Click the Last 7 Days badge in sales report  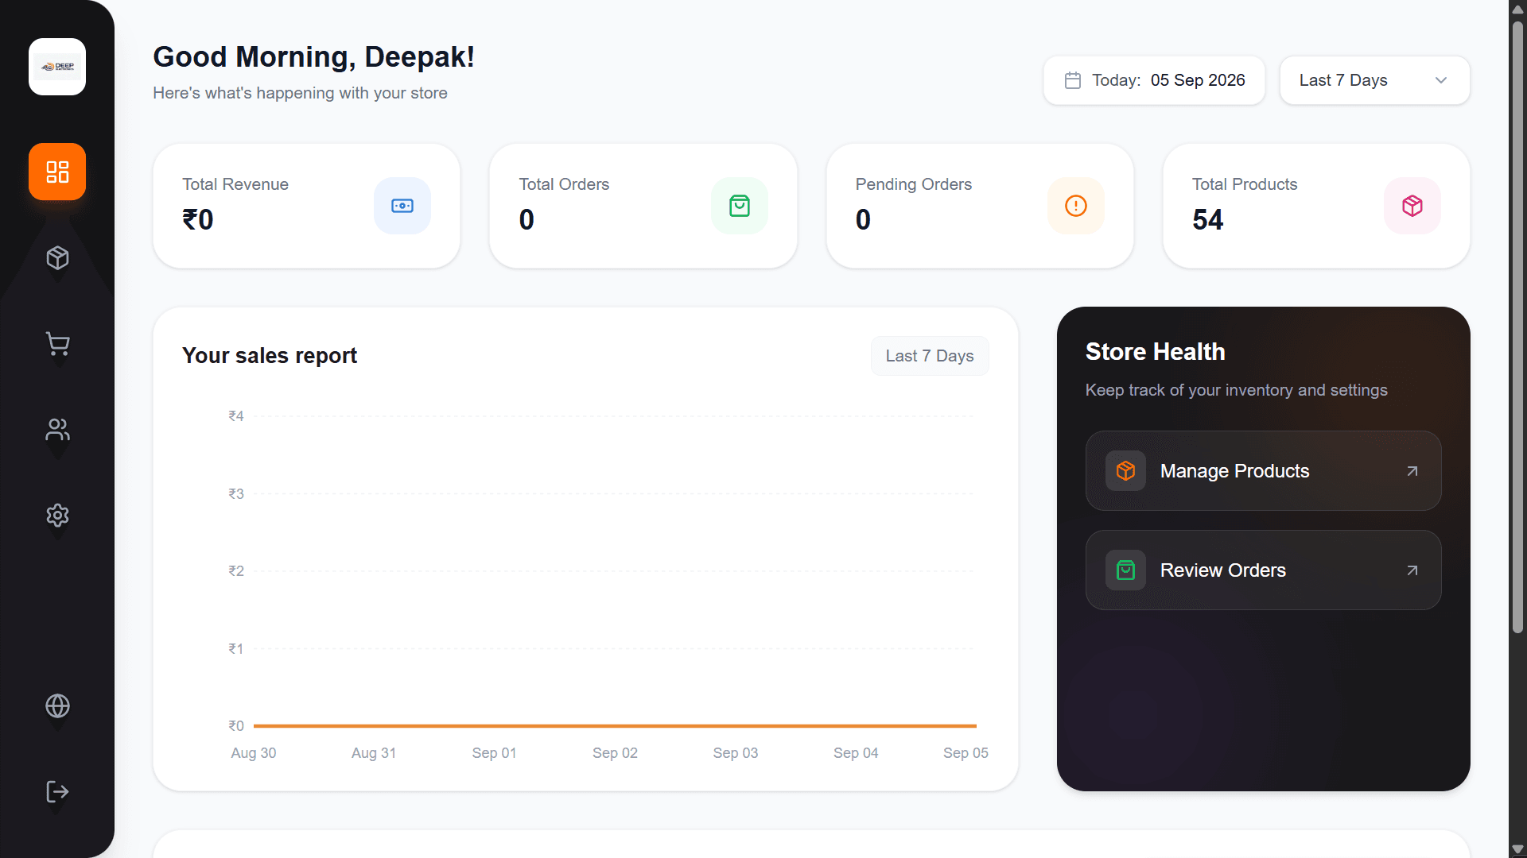coord(930,356)
